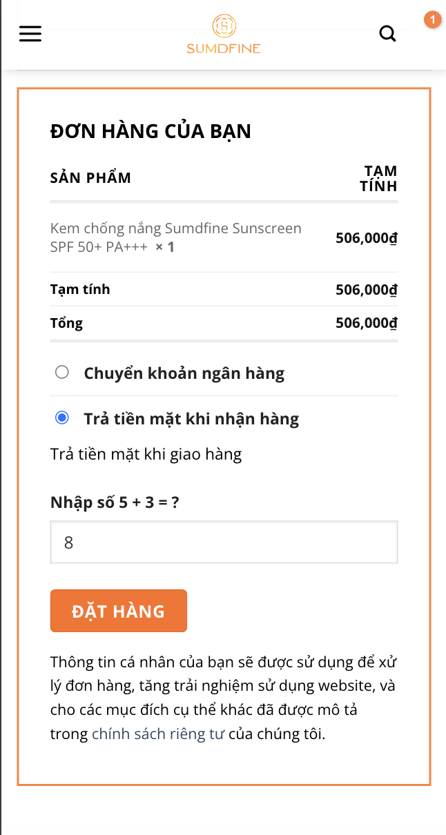This screenshot has width=446, height=835.
Task: Click the Tạm tính subtotal row
Action: (79, 289)
